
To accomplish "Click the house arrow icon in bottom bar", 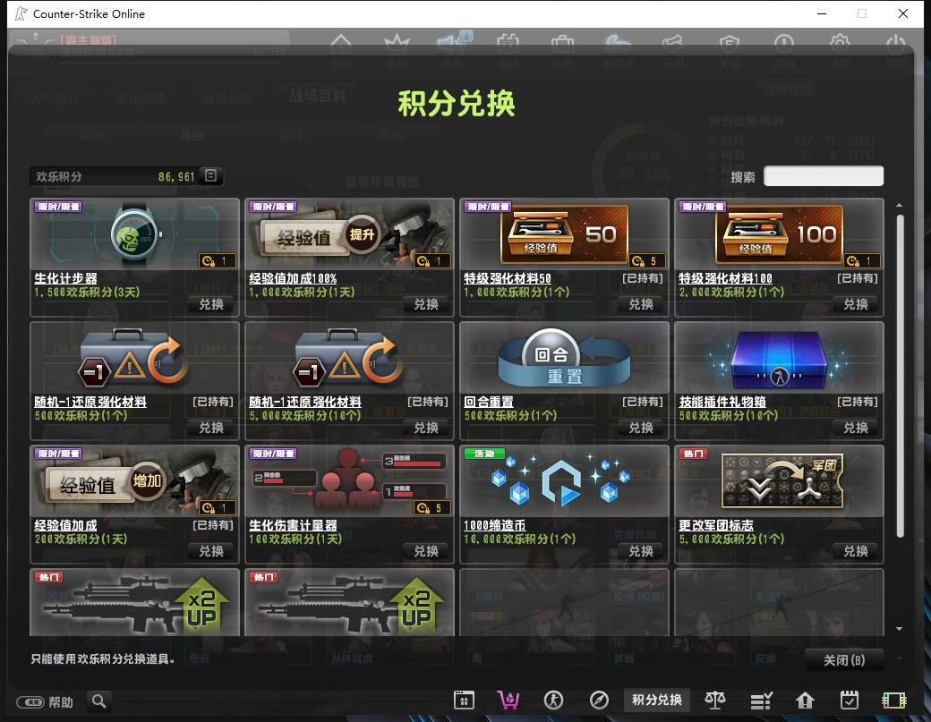I will pyautogui.click(x=805, y=701).
